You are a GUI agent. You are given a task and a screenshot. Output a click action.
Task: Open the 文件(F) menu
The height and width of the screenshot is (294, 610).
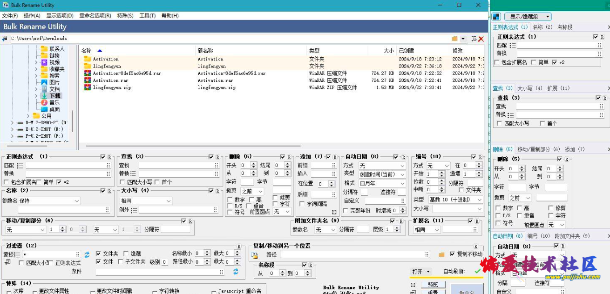[10, 15]
